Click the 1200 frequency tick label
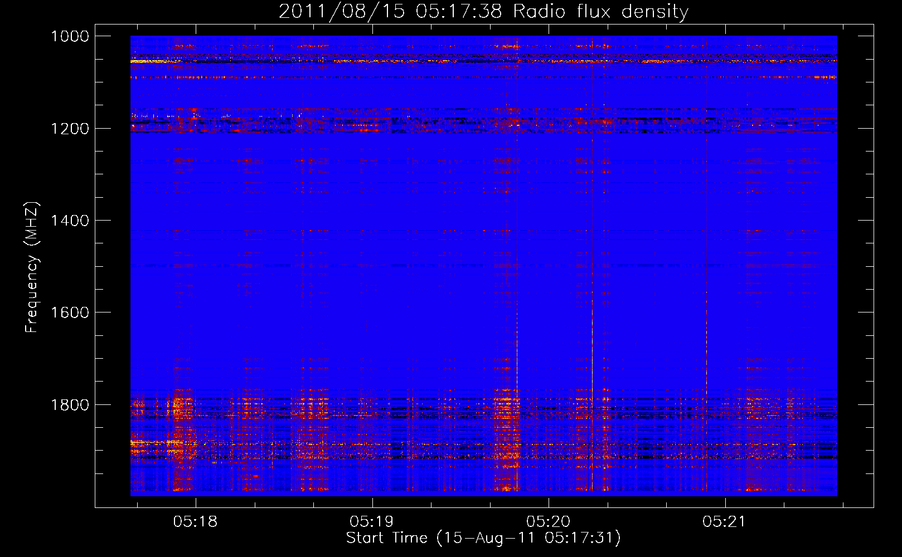902x557 pixels. 70,129
